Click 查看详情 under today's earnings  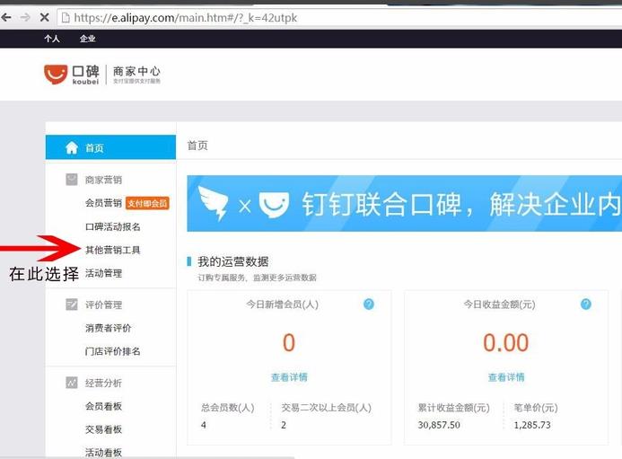point(506,377)
